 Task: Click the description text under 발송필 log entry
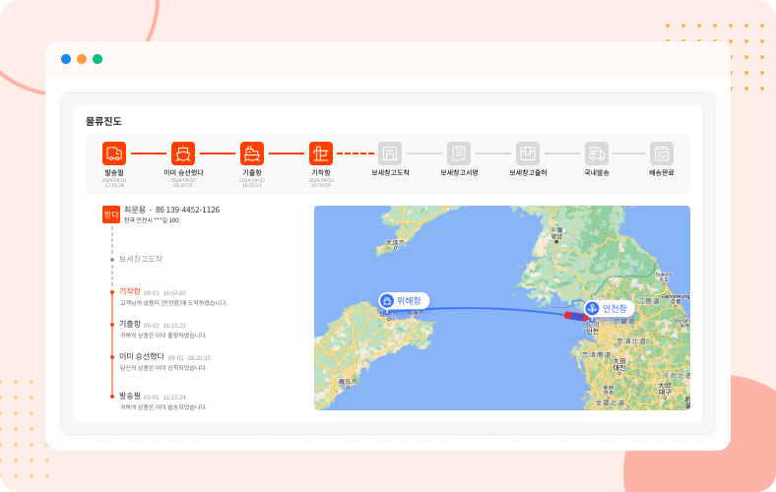pos(163,407)
